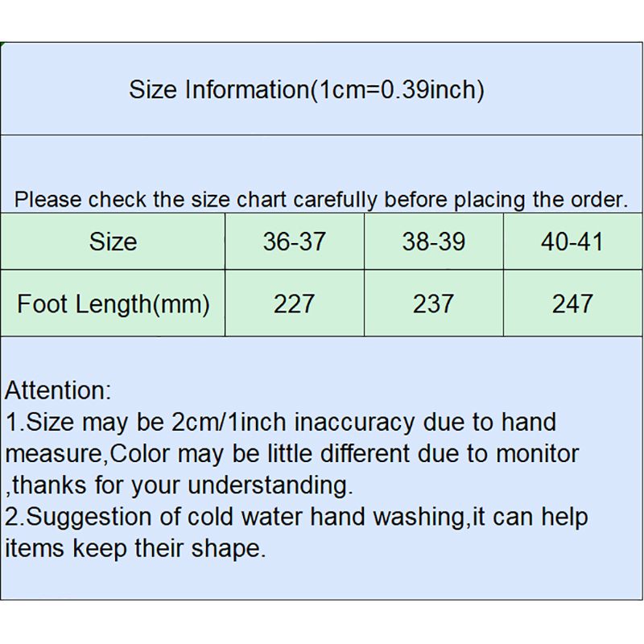Select the 38-39 size cell
The width and height of the screenshot is (644, 644).
pyautogui.click(x=433, y=242)
